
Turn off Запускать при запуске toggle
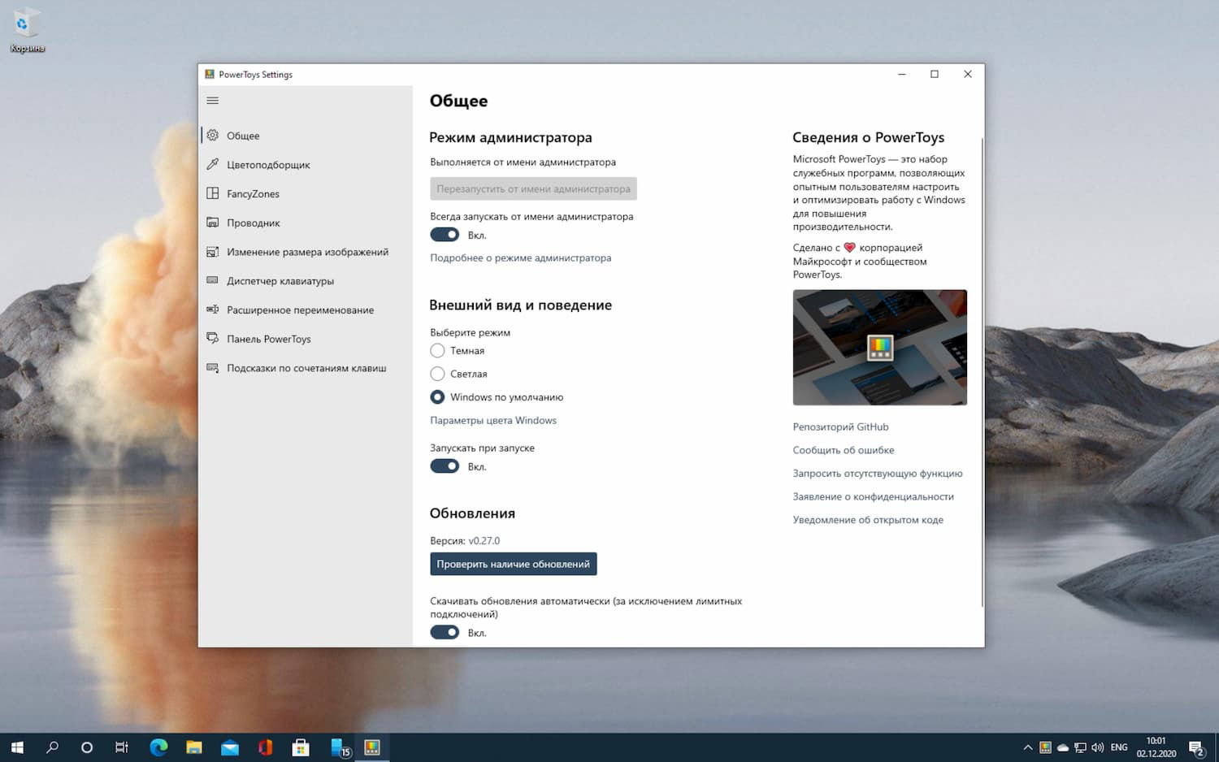coord(445,466)
